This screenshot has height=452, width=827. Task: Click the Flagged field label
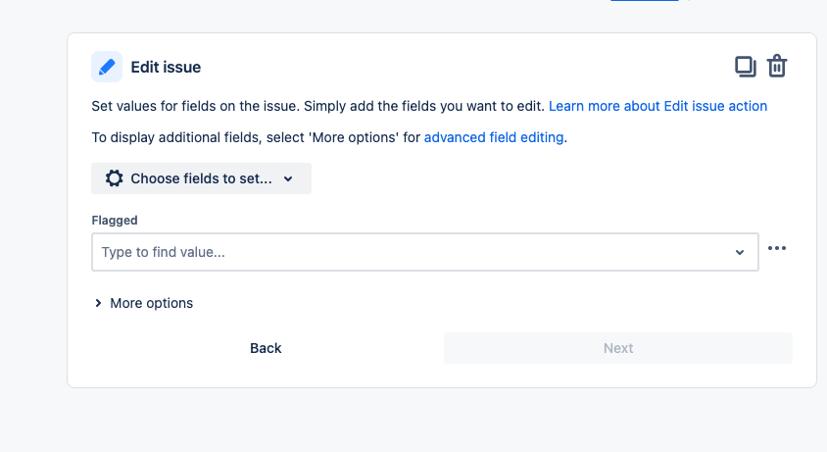coord(115,221)
